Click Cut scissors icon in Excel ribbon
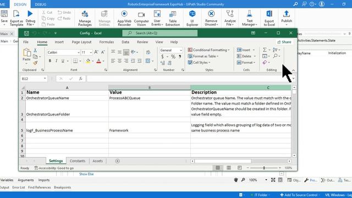This screenshot has width=352, height=198. pos(35,50)
